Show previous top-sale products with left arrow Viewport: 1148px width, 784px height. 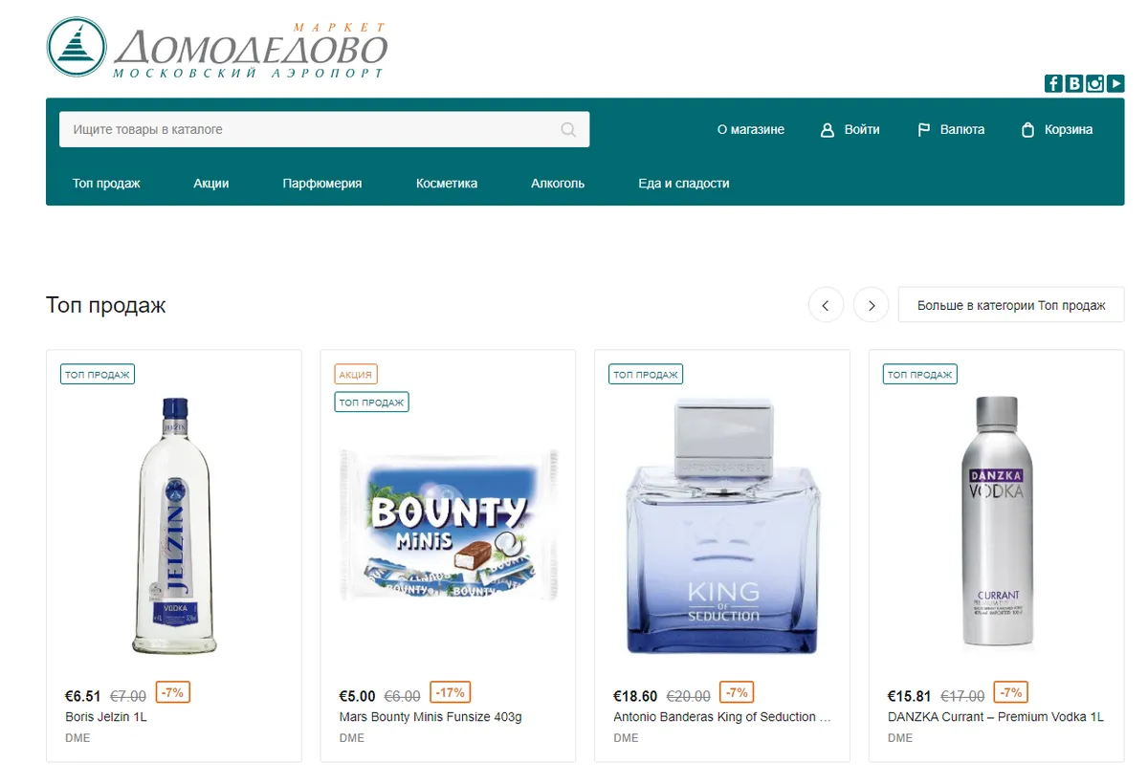(x=826, y=305)
